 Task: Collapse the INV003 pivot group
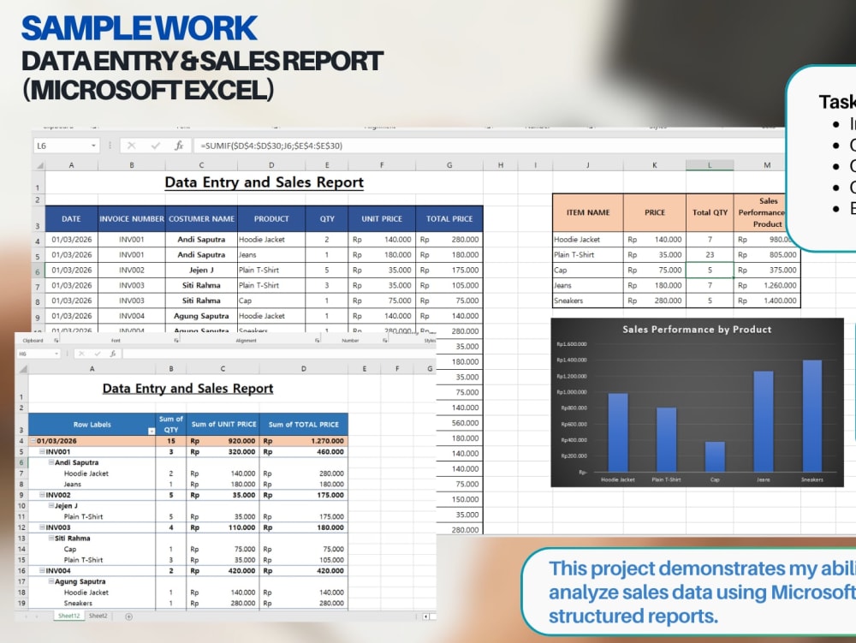coord(42,527)
